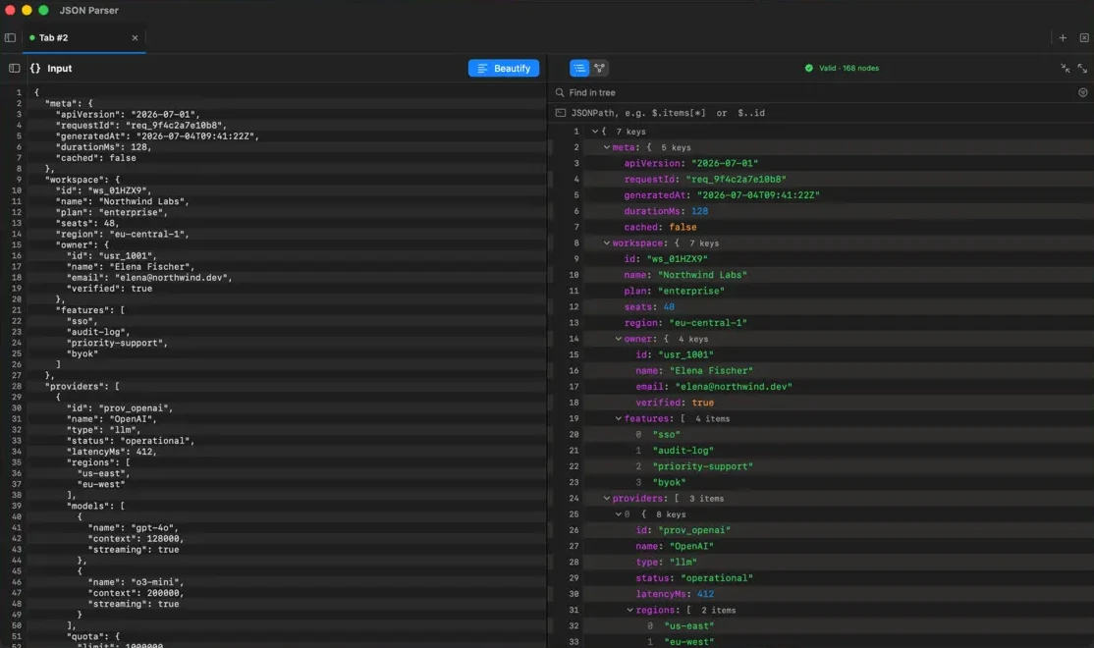Collapse the meta node

606,147
